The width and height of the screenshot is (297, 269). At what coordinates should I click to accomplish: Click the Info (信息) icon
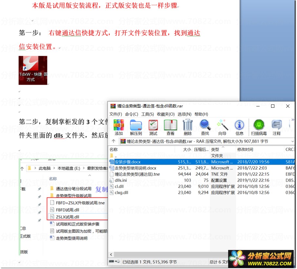(239, 127)
